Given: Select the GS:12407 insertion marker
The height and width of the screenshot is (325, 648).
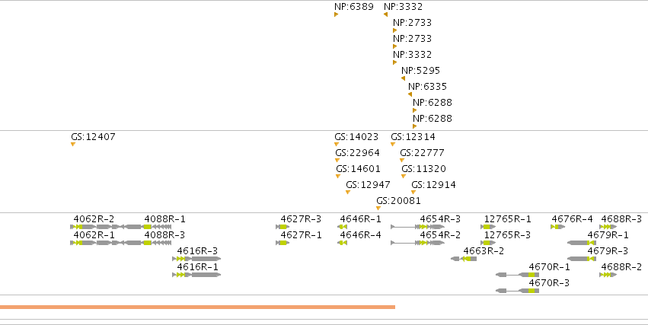Looking at the screenshot, I should 73,144.
